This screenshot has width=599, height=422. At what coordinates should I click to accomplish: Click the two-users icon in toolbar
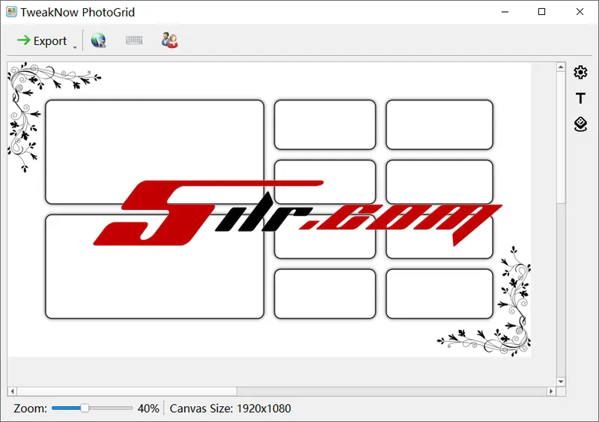[170, 40]
